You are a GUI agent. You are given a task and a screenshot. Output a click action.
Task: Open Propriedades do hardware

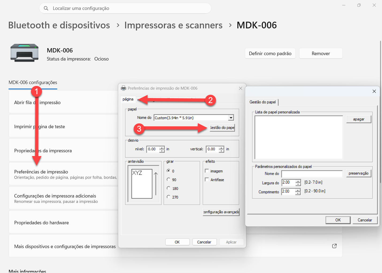point(63,222)
